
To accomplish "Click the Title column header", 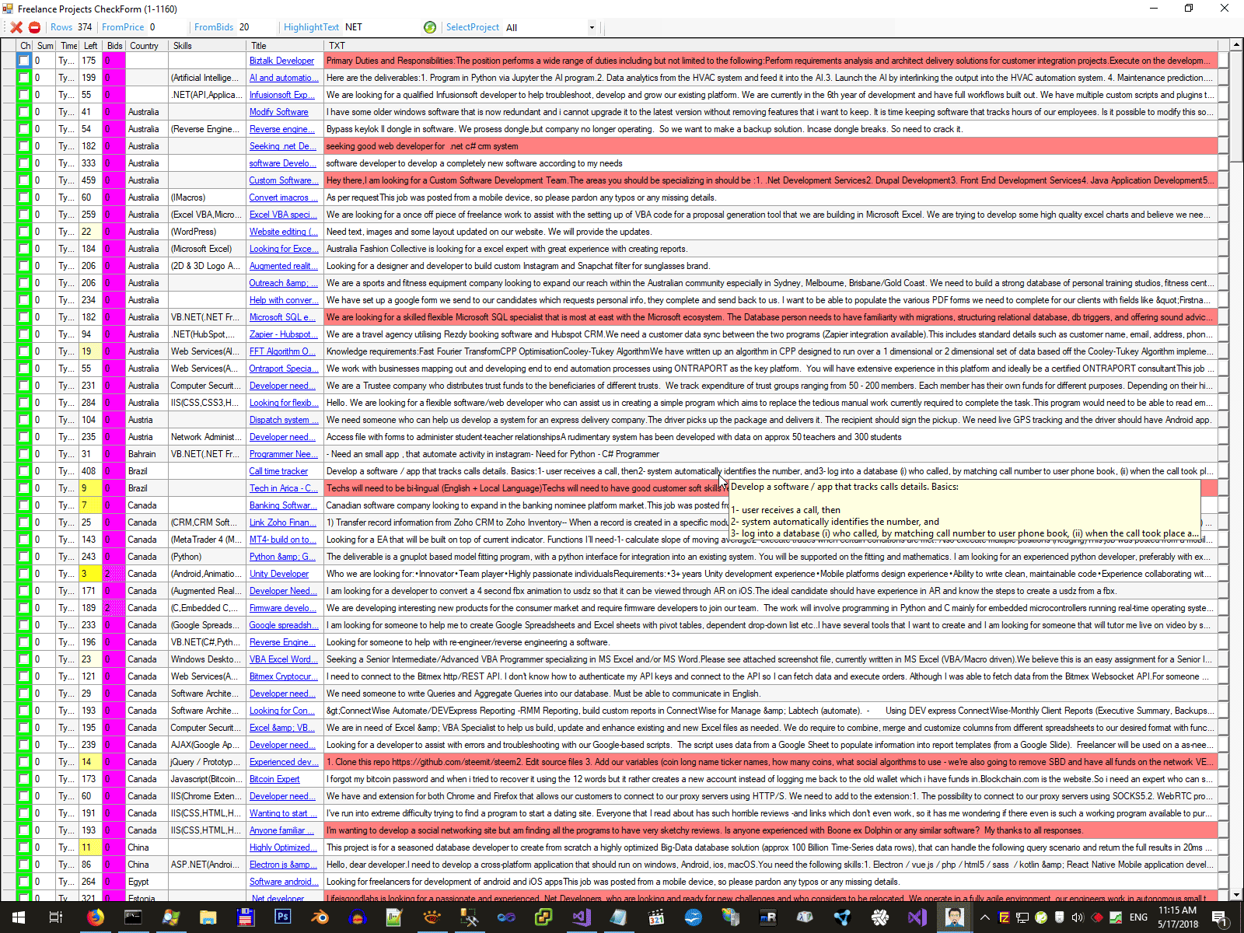I will click(285, 46).
